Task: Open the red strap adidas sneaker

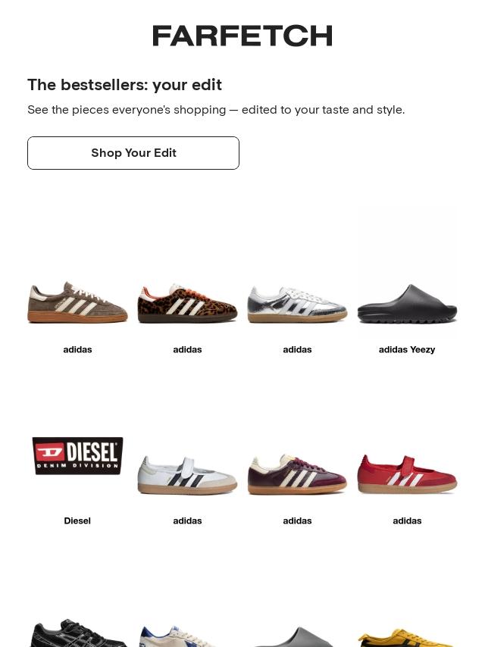Action: pos(407,474)
